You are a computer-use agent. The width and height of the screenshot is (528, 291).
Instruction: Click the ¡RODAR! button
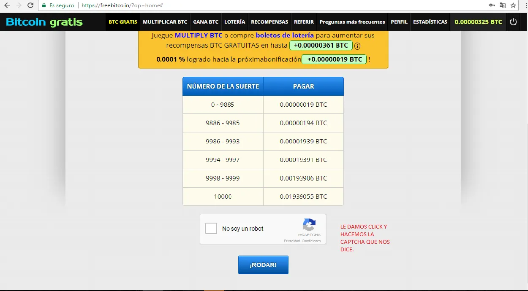(263, 265)
